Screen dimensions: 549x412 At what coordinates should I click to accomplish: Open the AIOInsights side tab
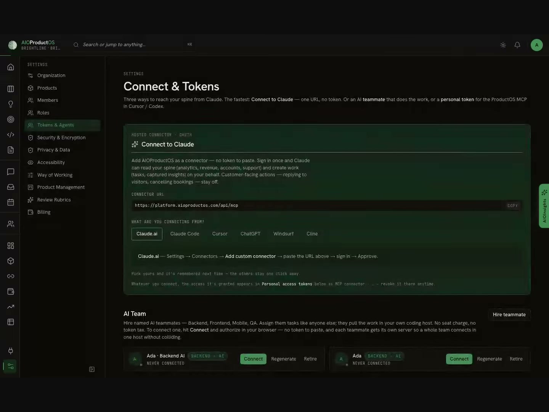(544, 206)
